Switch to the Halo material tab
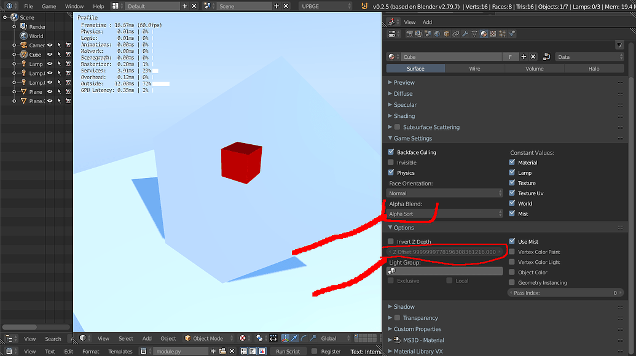Screen dimensions: 636x356 pos(594,69)
